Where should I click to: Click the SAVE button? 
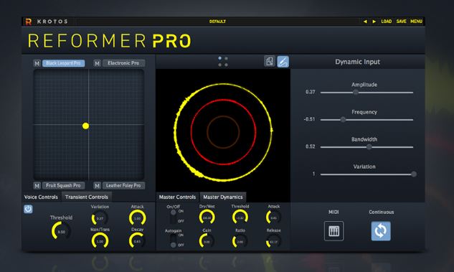[402, 22]
